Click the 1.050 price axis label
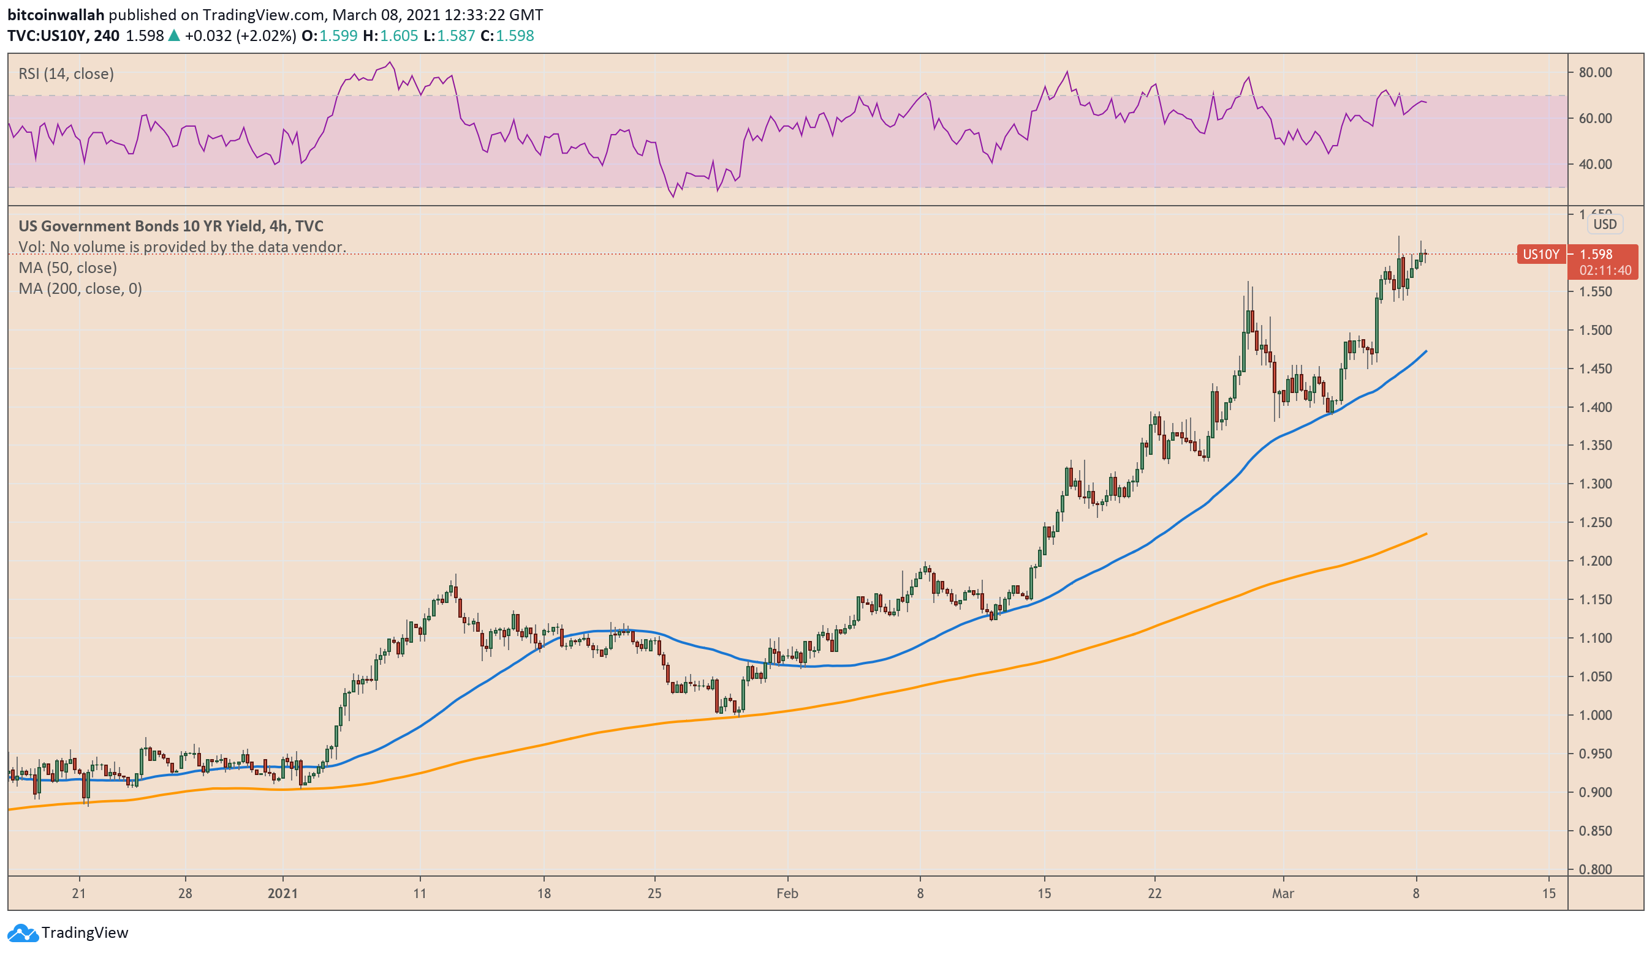This screenshot has height=955, width=1652. pos(1596,676)
